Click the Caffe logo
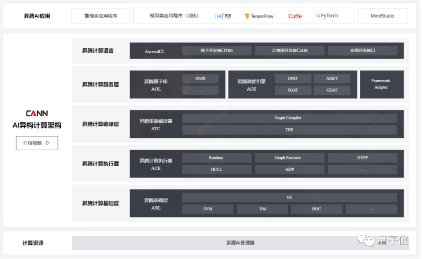The width and height of the screenshot is (422, 259). pyautogui.click(x=295, y=16)
